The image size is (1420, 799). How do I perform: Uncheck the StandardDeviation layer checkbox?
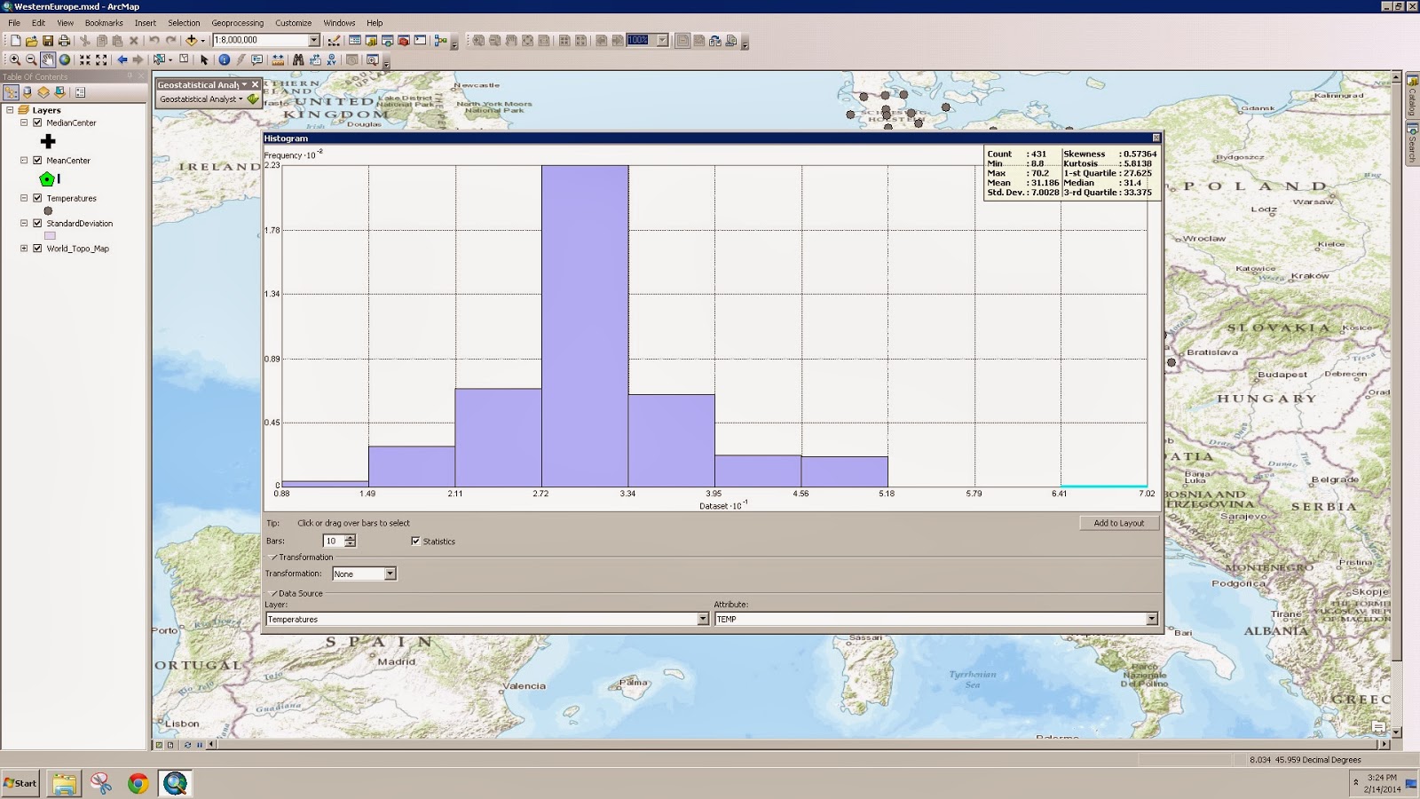36,223
